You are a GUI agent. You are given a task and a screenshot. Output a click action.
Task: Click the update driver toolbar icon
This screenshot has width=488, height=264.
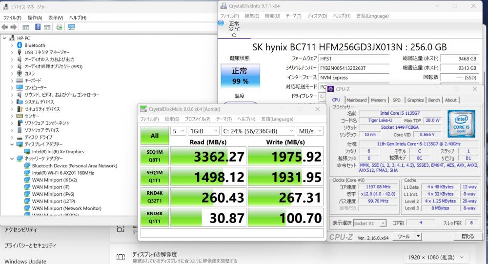pyautogui.click(x=59, y=27)
